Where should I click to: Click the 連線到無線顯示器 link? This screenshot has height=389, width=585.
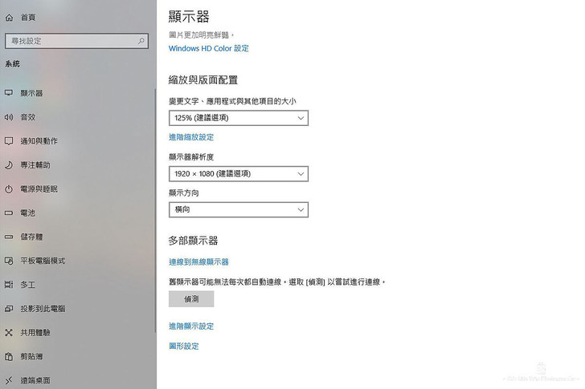(198, 262)
